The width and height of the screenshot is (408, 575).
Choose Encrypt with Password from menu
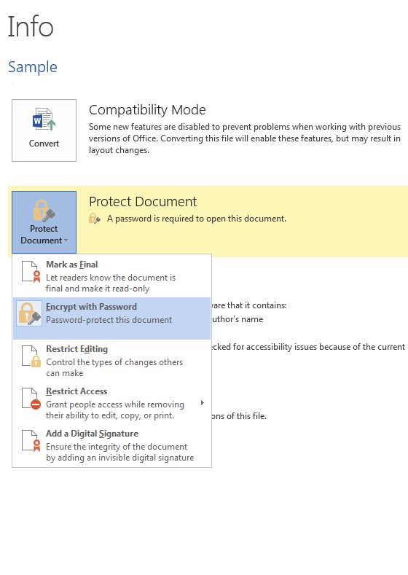pos(111,318)
